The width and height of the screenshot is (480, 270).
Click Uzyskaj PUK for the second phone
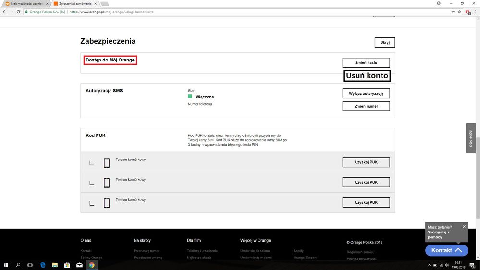[366, 183]
